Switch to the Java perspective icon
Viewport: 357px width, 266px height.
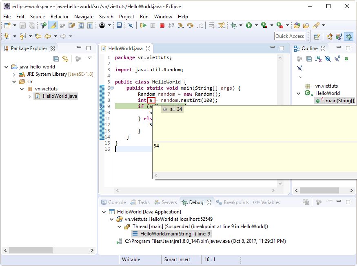[339, 37]
